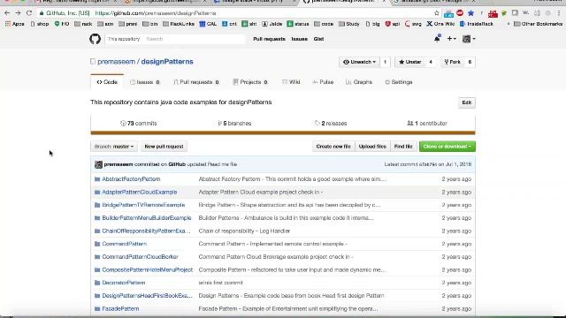The image size is (566, 318).
Task: Open the Pulse tab
Action: [x=323, y=82]
